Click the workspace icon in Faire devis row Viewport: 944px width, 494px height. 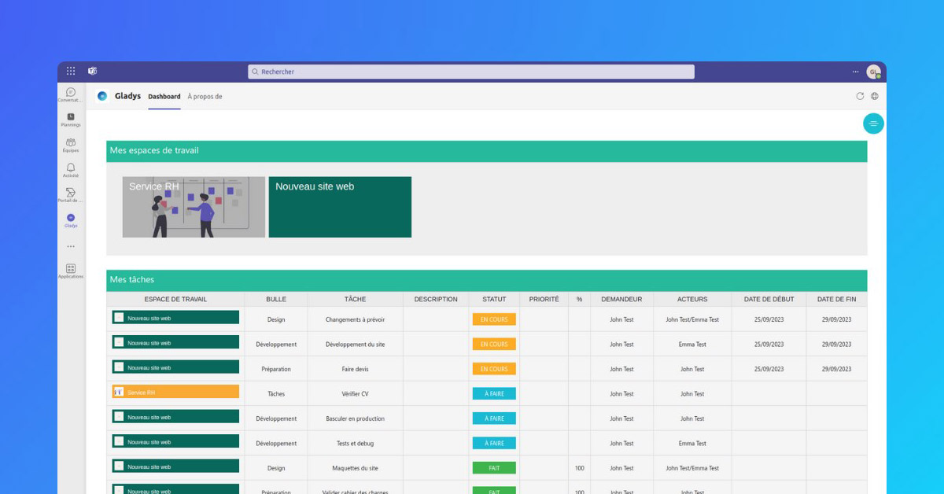coord(119,367)
